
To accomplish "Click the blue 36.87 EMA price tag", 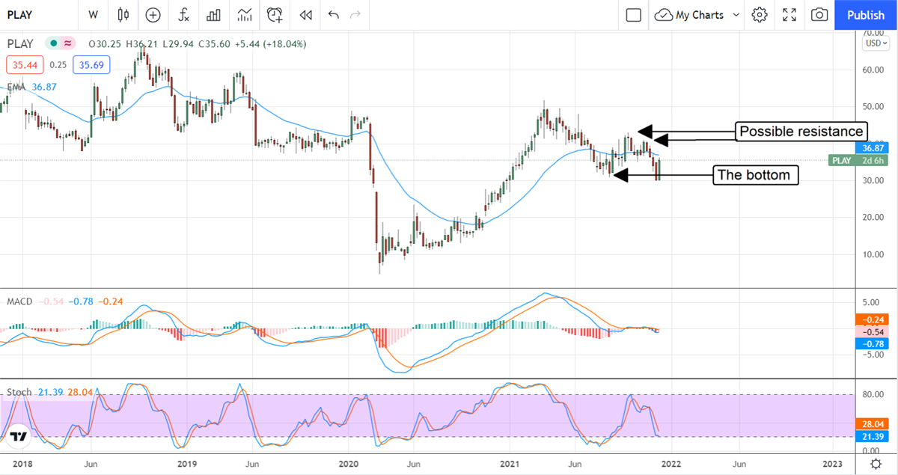I will (x=872, y=150).
